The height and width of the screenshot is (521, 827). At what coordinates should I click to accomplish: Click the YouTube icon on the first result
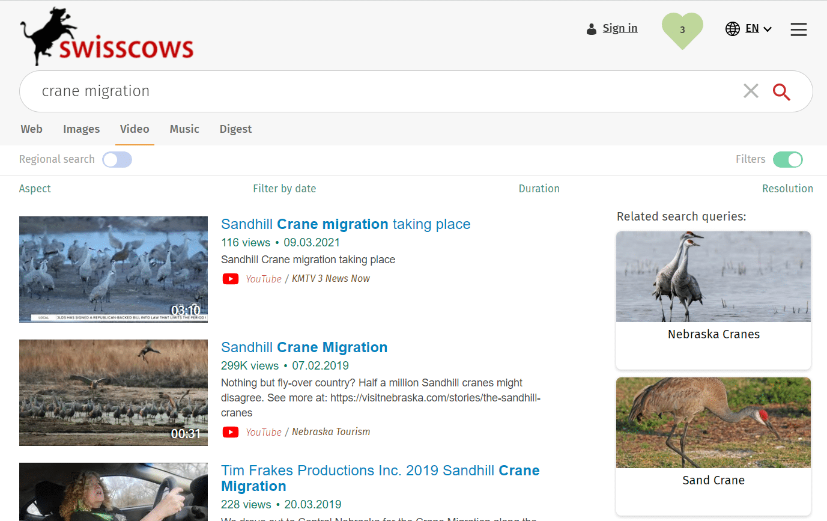tap(231, 278)
